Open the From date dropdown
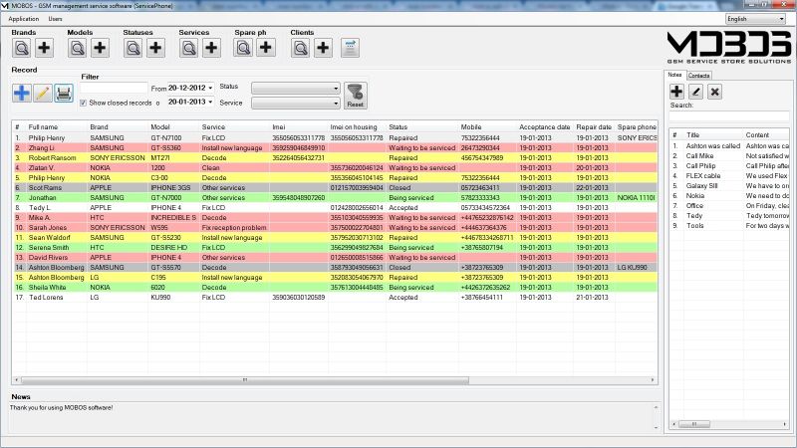The height and width of the screenshot is (448, 797). [210, 88]
